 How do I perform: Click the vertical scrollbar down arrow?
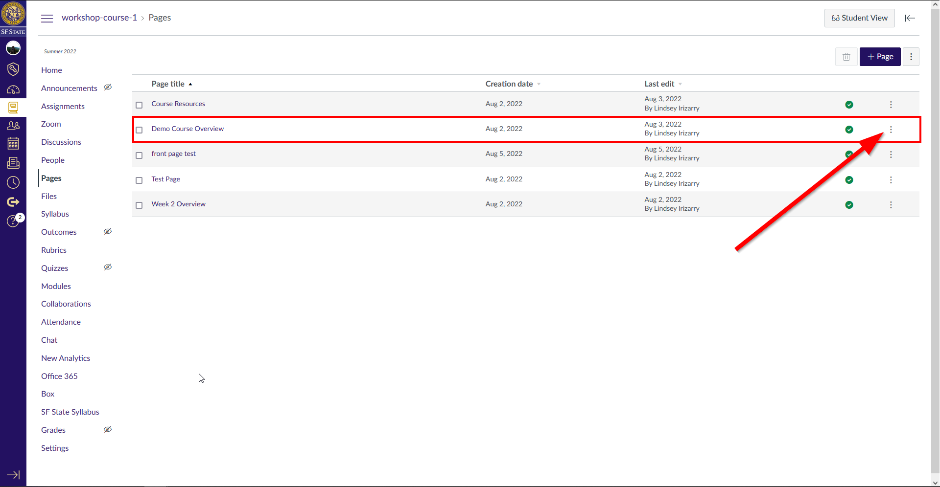click(x=935, y=483)
